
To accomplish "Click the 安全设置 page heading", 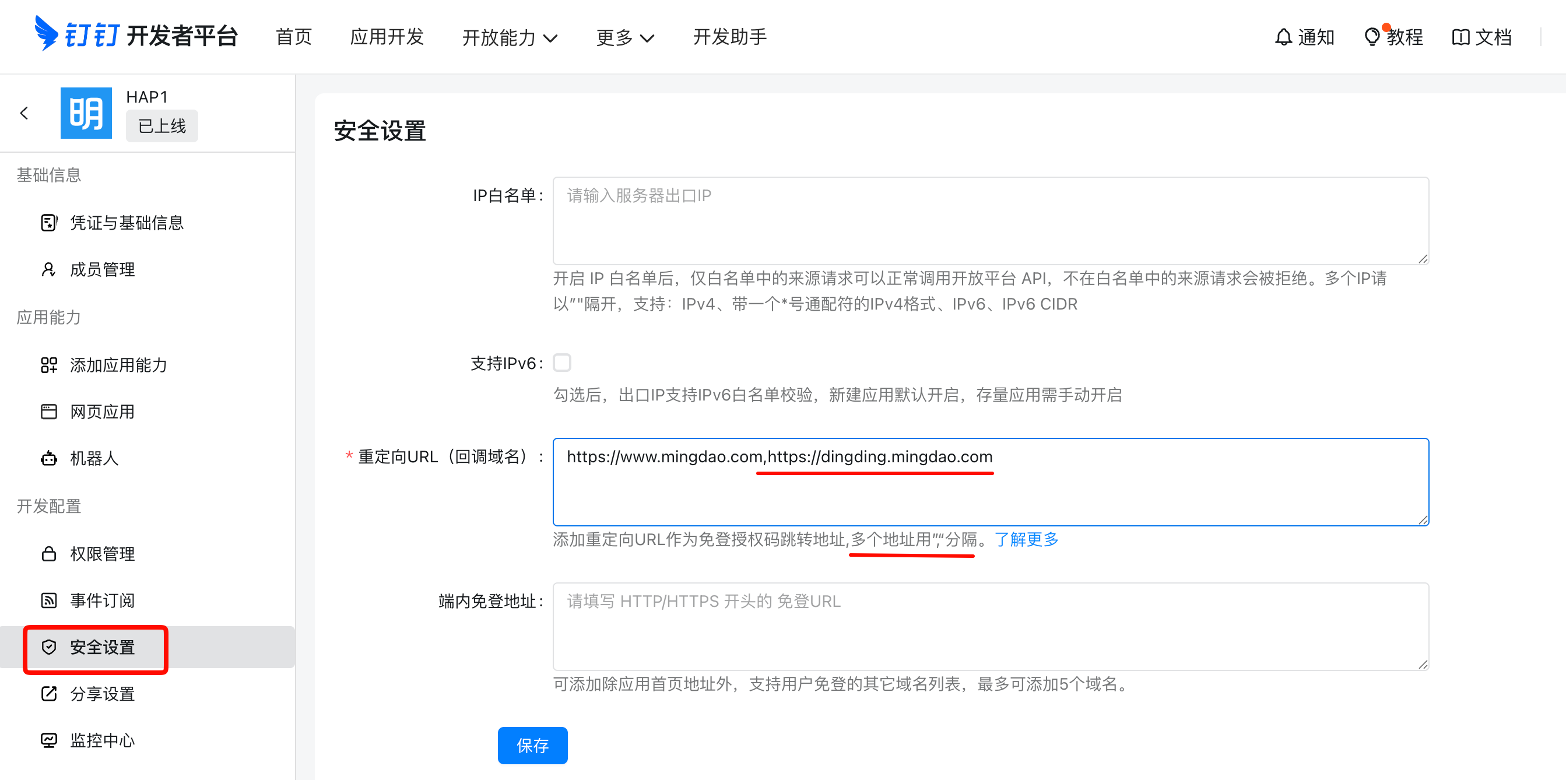I will (380, 131).
